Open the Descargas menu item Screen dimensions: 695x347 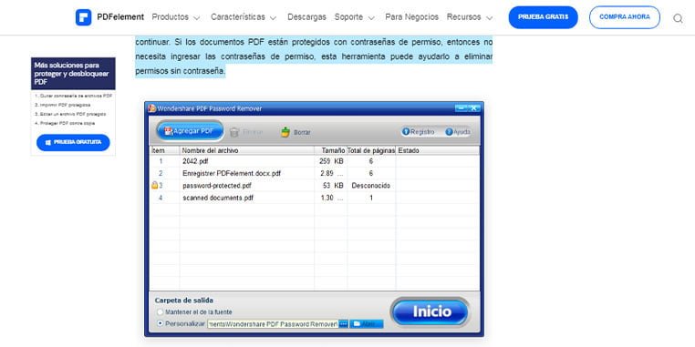click(x=306, y=17)
